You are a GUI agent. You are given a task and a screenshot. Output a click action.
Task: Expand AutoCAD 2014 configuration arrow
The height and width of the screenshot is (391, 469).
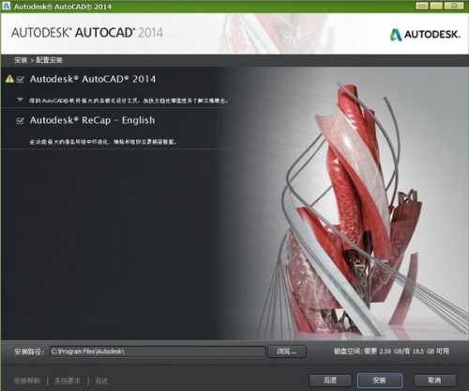[x=20, y=100]
